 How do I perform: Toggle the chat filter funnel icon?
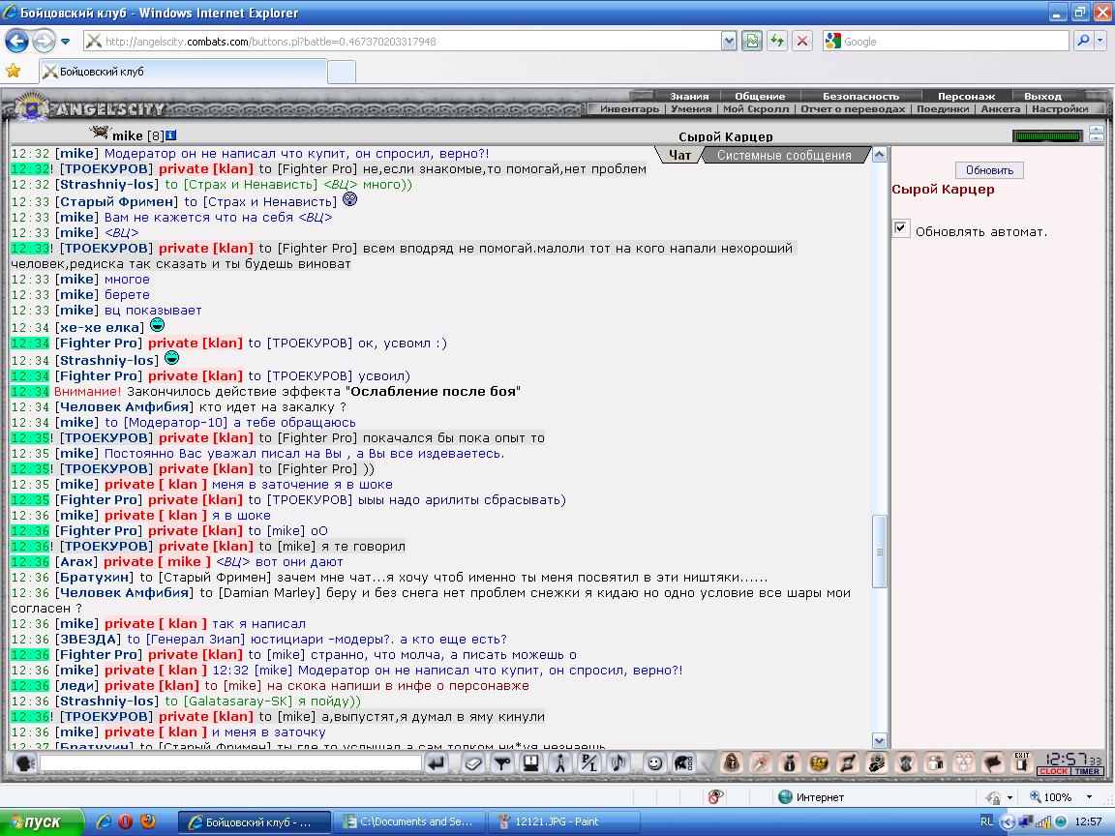[x=502, y=763]
